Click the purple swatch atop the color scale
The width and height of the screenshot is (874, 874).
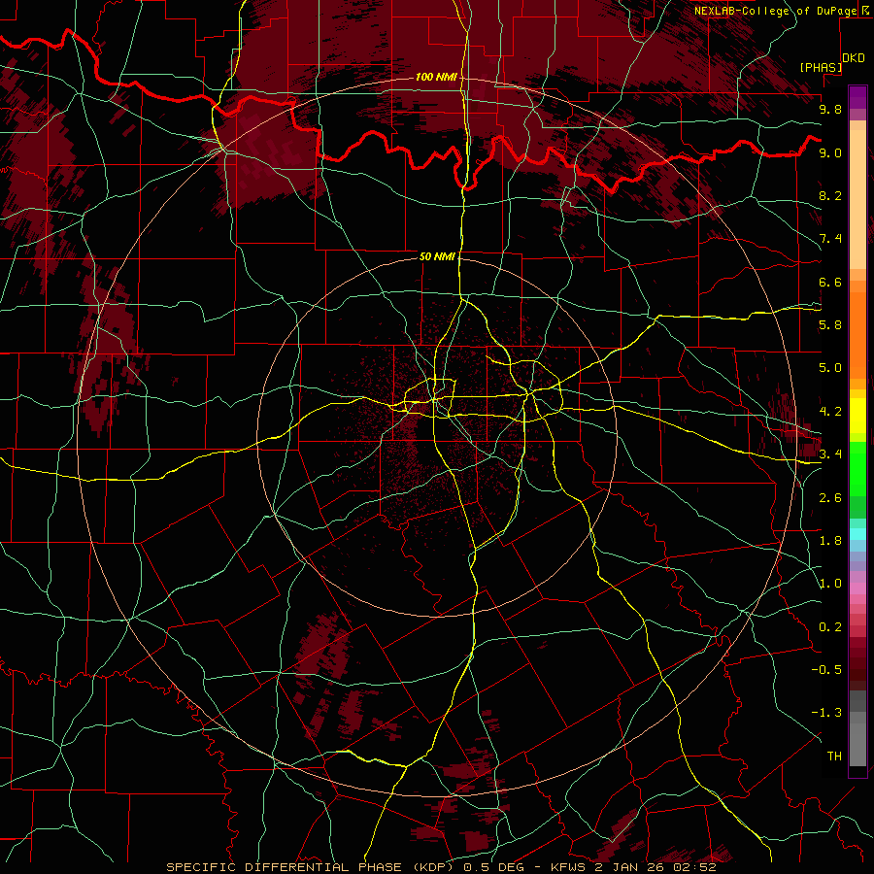point(857,97)
